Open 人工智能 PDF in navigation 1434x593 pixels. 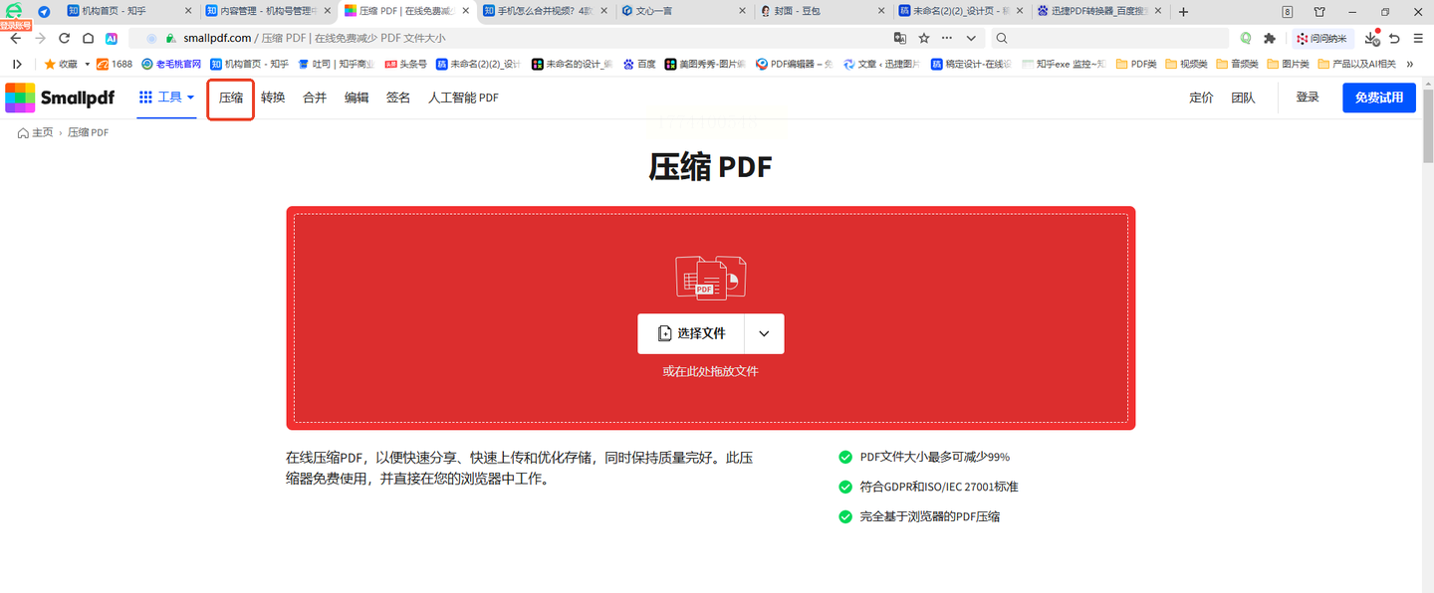463,98
